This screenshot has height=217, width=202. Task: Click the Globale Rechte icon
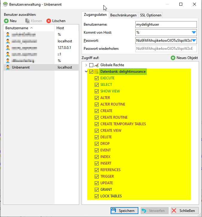pos(96,65)
